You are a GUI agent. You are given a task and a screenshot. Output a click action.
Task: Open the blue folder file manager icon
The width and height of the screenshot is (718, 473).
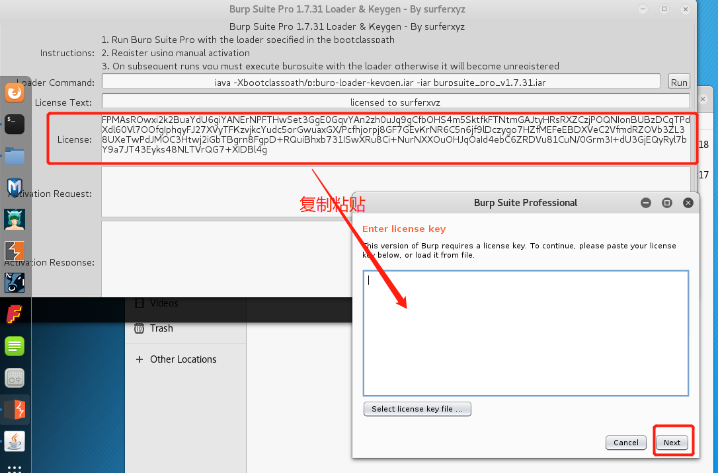coord(15,156)
